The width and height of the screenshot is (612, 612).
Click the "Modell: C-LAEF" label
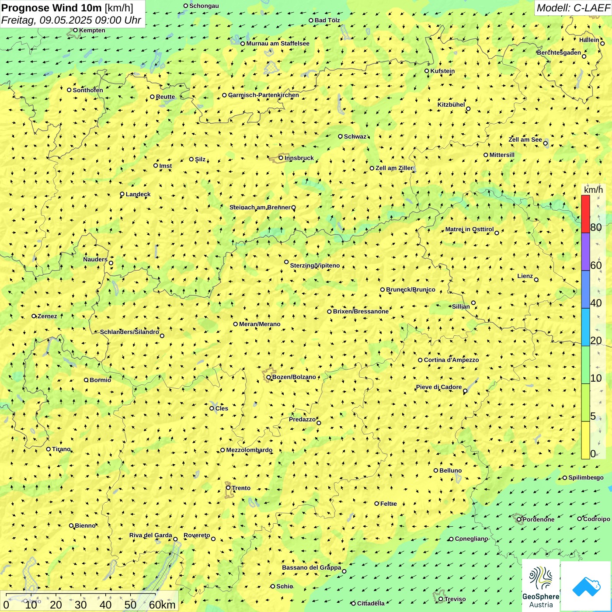tap(573, 8)
